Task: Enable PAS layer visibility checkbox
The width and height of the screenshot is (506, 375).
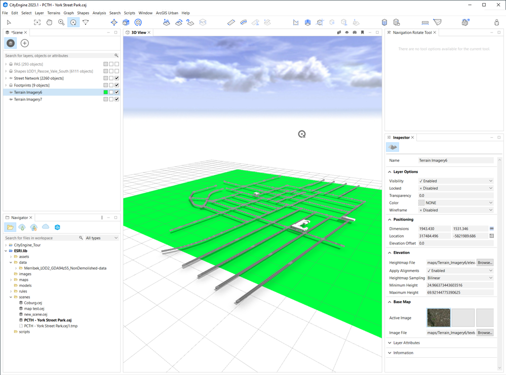Action: [117, 64]
